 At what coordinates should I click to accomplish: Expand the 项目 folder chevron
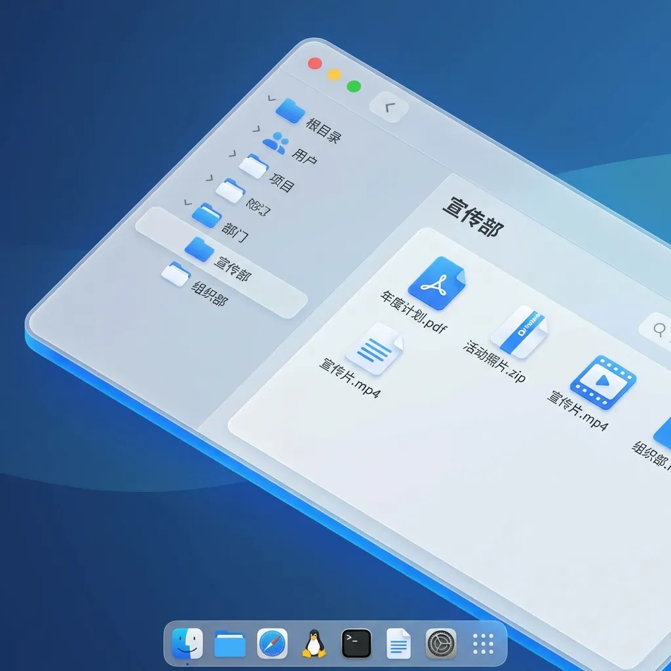(232, 153)
